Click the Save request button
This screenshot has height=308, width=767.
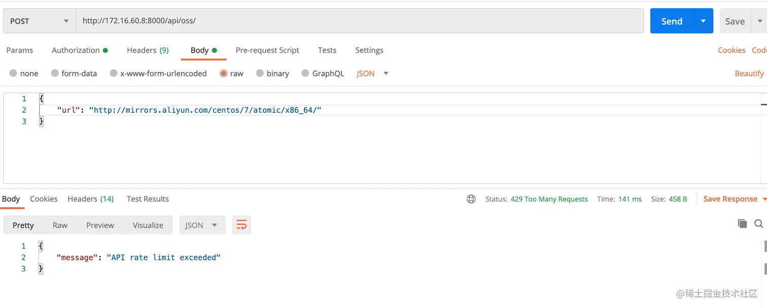pos(735,21)
